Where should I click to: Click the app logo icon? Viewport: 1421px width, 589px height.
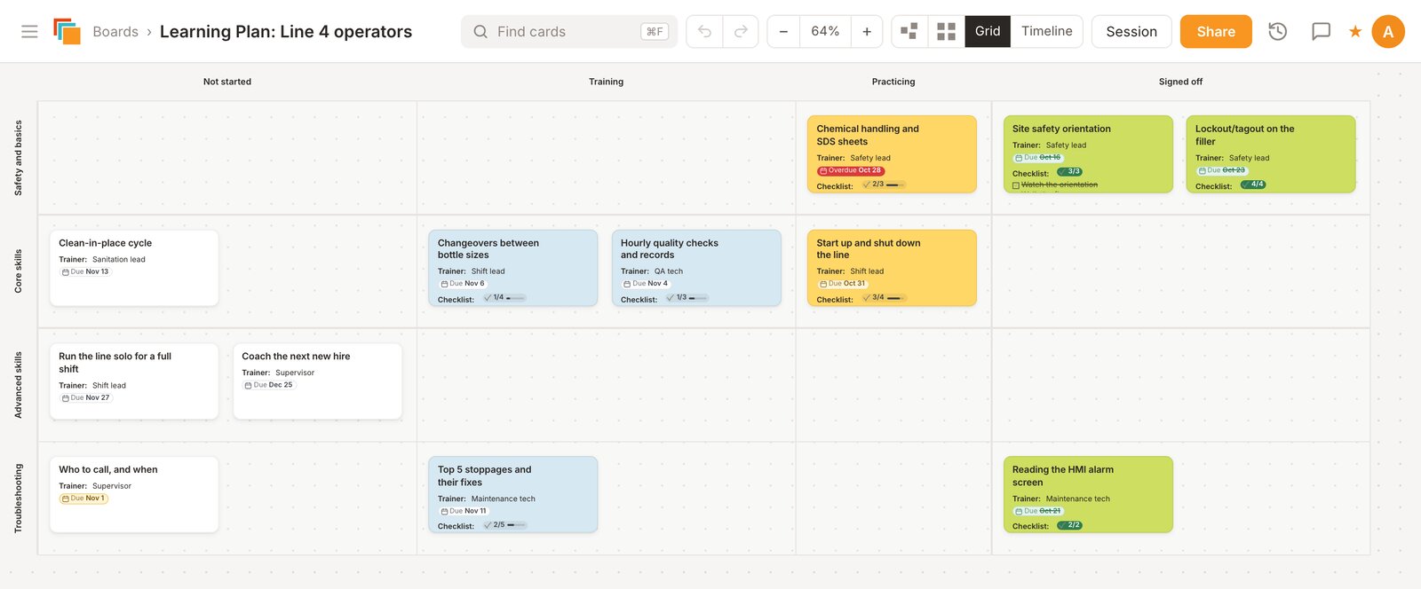coord(67,31)
